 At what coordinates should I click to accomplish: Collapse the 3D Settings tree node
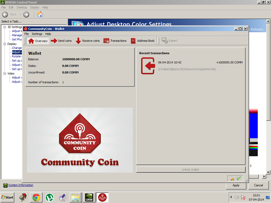[5, 27]
